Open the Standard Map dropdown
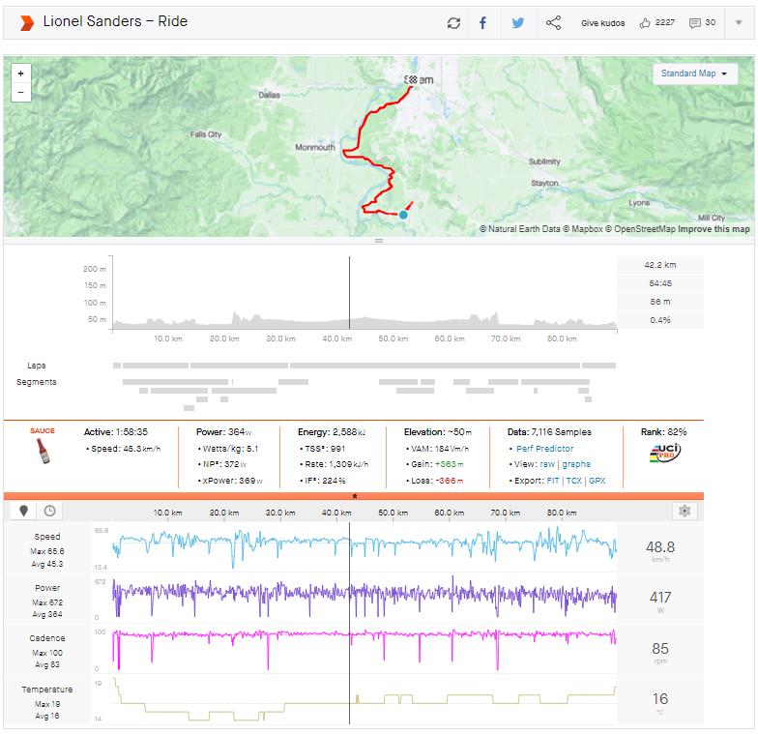 [694, 73]
